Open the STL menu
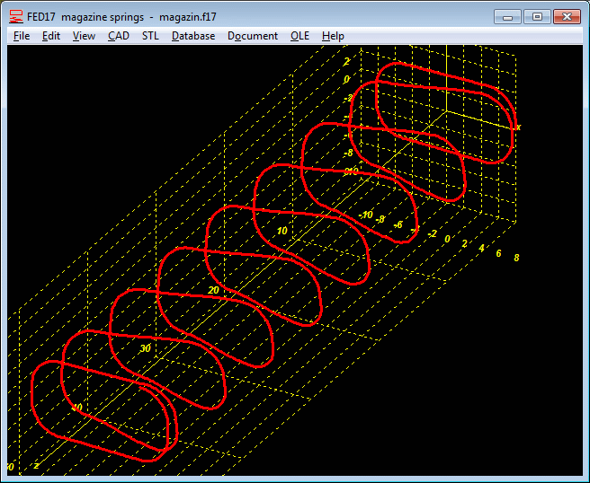 (x=150, y=36)
